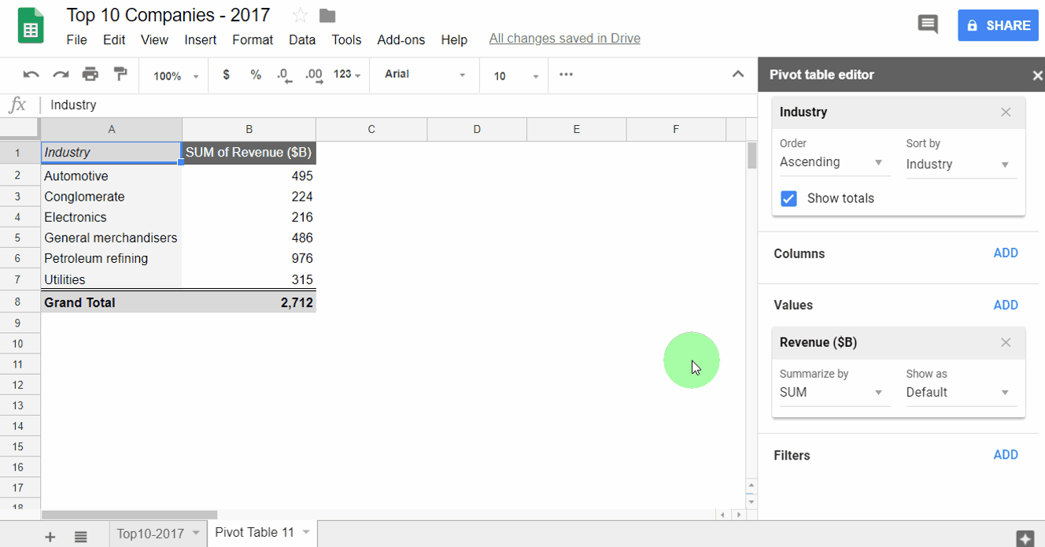This screenshot has width=1045, height=547.
Task: Click the Undo arrow
Action: 31,75
